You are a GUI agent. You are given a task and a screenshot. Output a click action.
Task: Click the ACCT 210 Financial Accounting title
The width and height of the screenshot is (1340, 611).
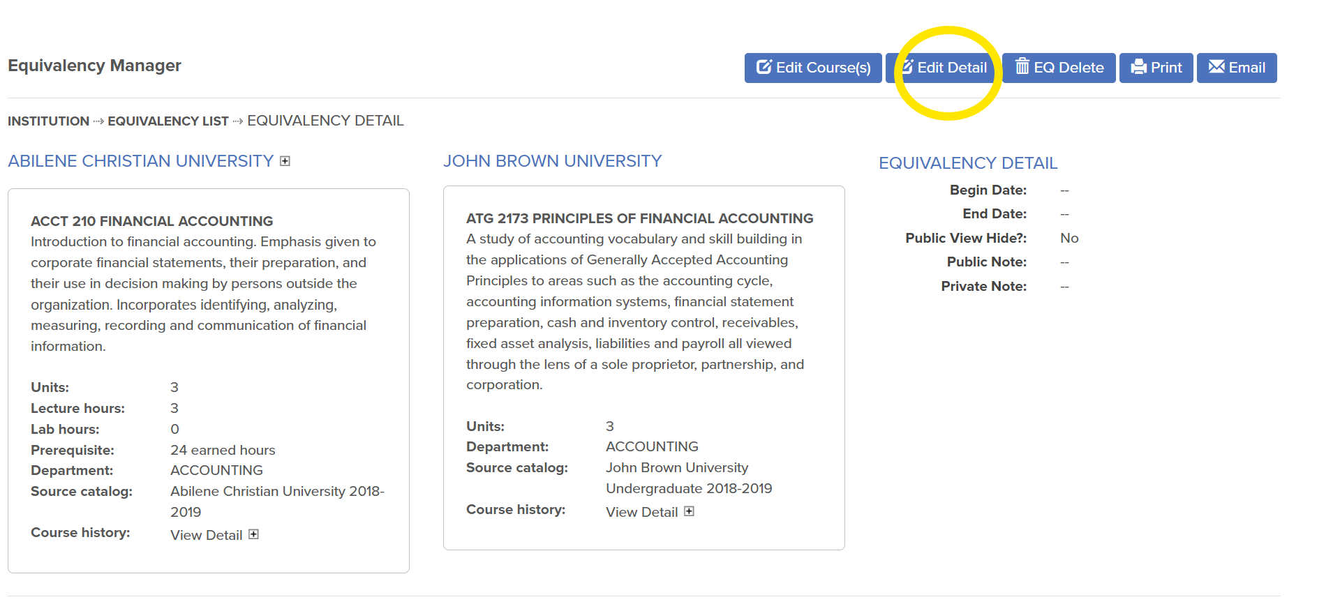pyautogui.click(x=151, y=221)
